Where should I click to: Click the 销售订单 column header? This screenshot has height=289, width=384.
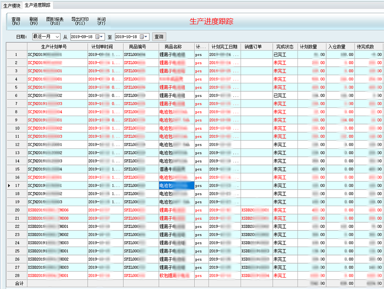(257, 46)
